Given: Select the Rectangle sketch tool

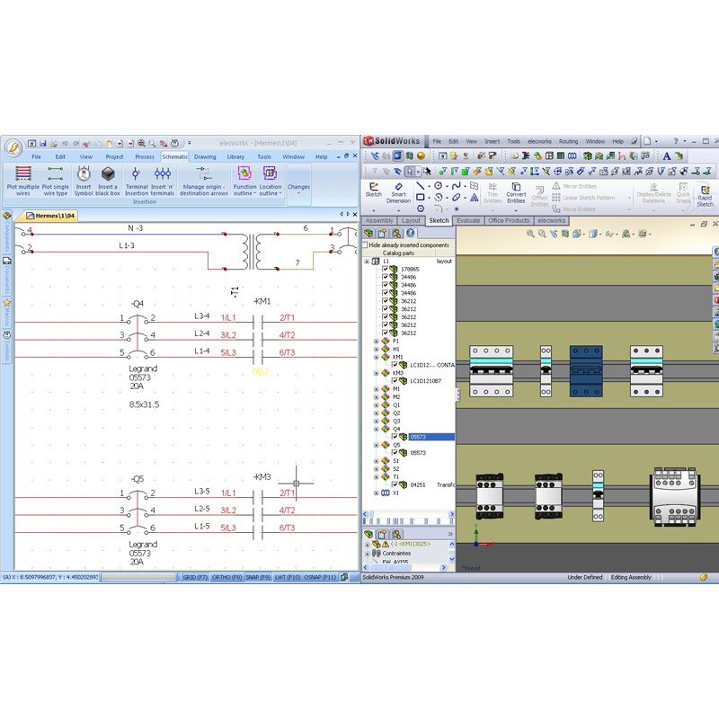Looking at the screenshot, I should pyautogui.click(x=420, y=197).
